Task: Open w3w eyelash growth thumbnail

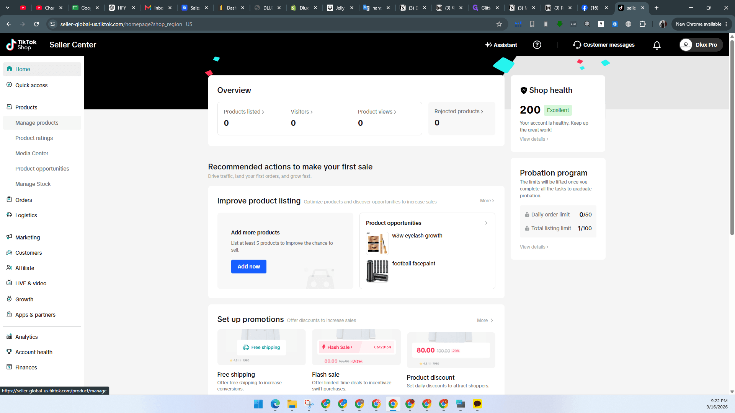Action: coord(377,244)
